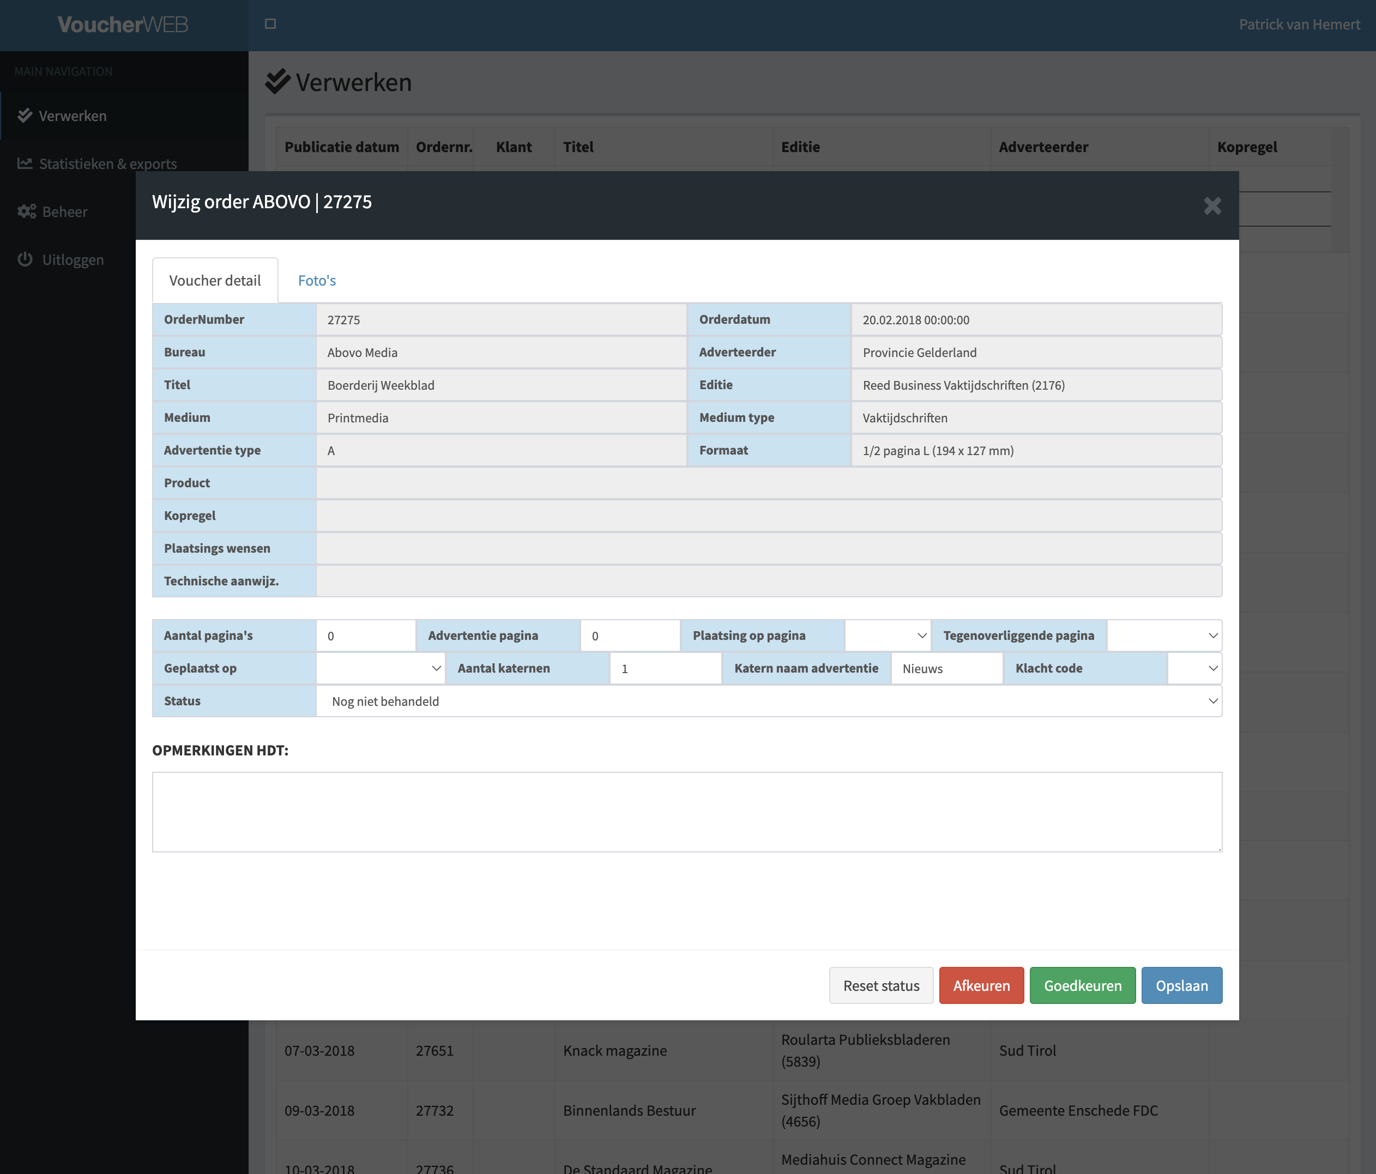The height and width of the screenshot is (1174, 1376).
Task: Click the Katern naam advertentie field with Nieuws
Action: coord(946,668)
